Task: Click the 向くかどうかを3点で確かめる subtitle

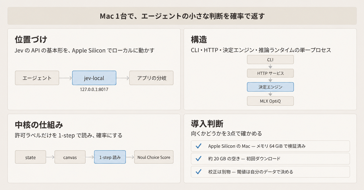Action: point(226,133)
